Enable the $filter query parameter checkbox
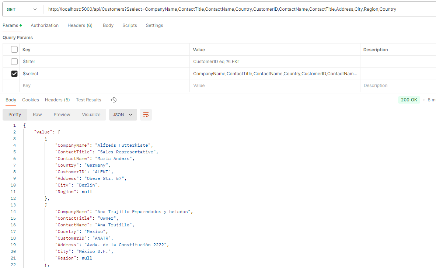Screen dimensions: 436x268 pyautogui.click(x=14, y=62)
